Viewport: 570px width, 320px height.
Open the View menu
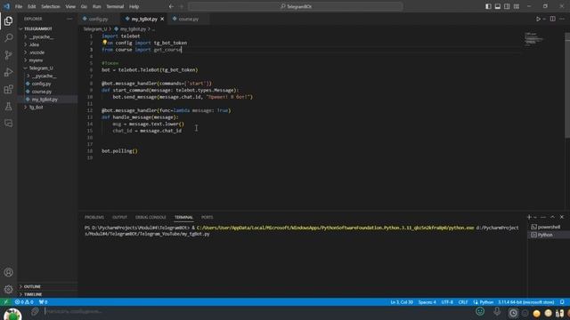tap(70, 6)
